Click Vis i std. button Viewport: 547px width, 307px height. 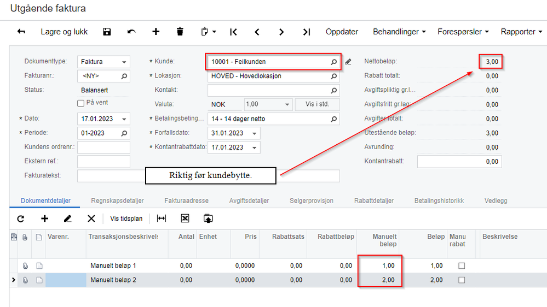318,104
